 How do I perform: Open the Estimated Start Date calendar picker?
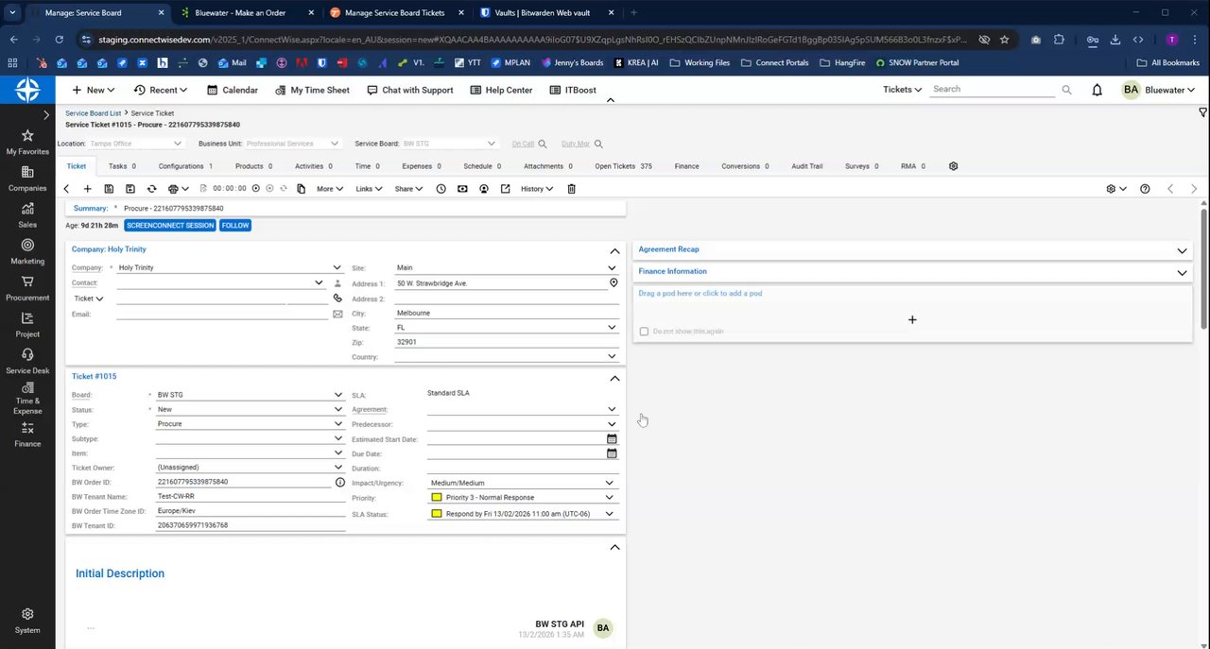(x=612, y=439)
